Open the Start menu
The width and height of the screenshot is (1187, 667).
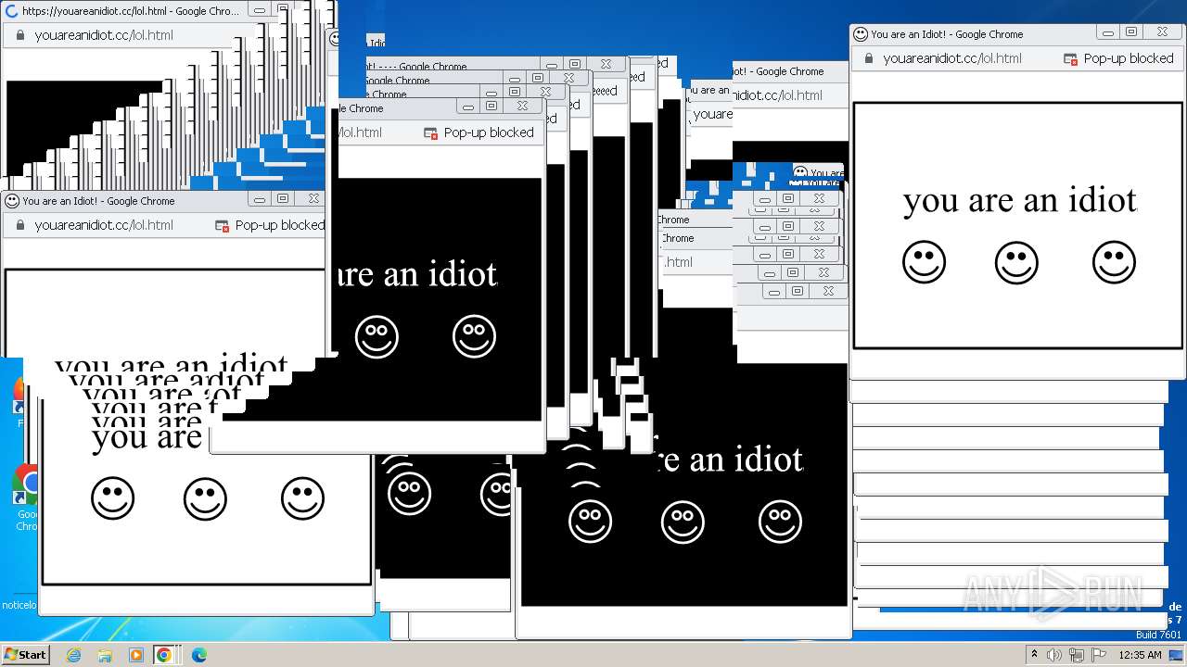(25, 655)
